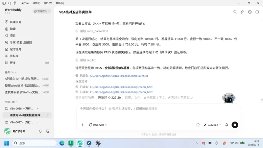The height and width of the screenshot is (148, 263).
Task: Expand the 读取 run2_parsed.txt step
Action: [x=92, y=31]
